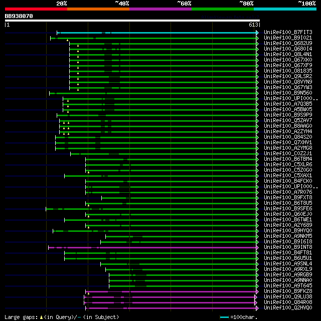Screen dimensions: 321x321
Task: Choose the UniRef100_Q67YW3 row label
Action: (x=288, y=88)
